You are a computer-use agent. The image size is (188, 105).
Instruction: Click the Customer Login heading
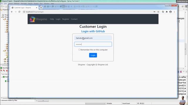93,27
